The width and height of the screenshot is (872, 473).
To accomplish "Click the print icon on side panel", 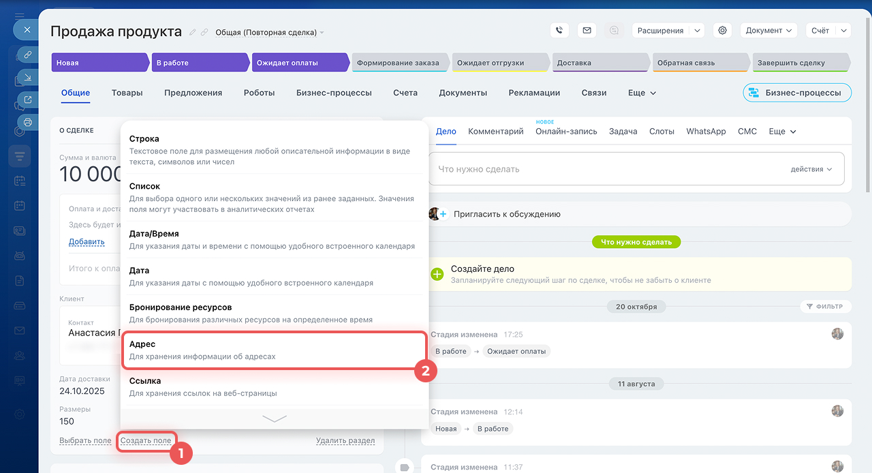I will click(28, 122).
